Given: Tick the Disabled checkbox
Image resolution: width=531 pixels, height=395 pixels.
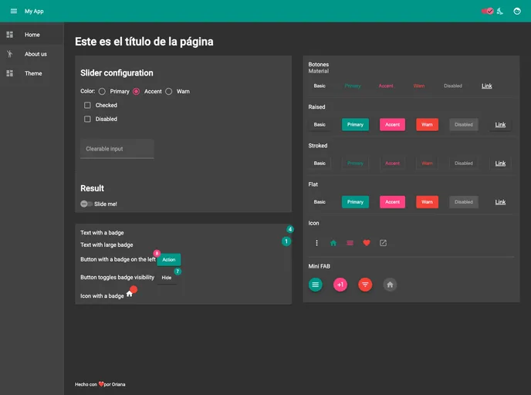Looking at the screenshot, I should [87, 119].
